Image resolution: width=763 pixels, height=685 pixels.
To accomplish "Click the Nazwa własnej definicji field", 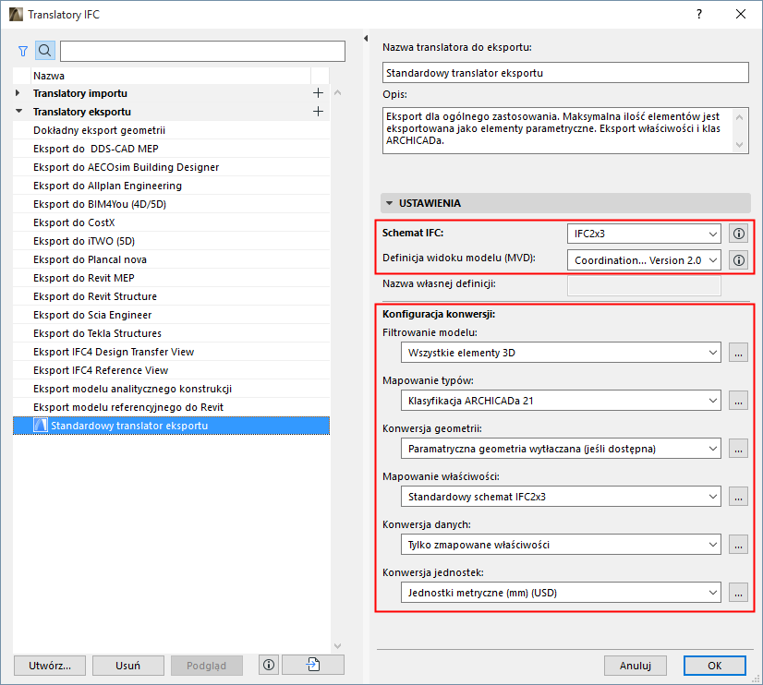I will [x=644, y=286].
